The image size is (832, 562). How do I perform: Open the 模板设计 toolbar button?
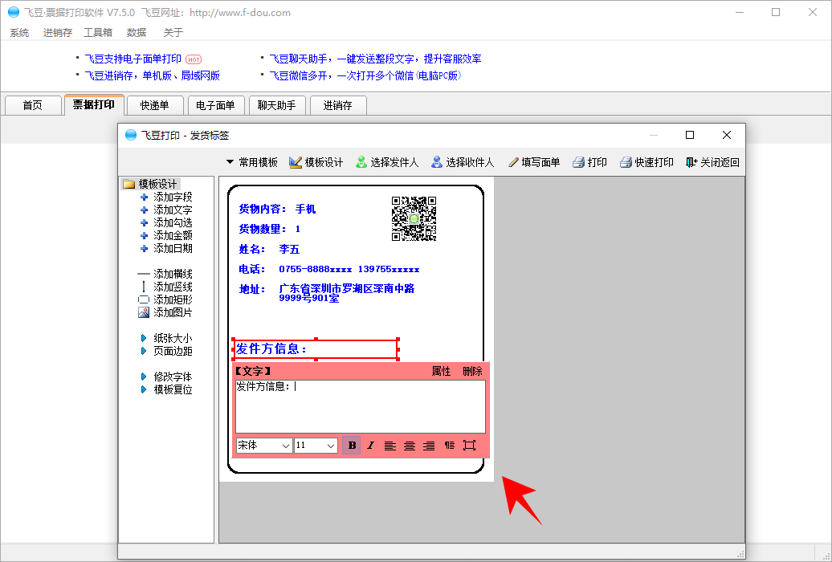(x=316, y=162)
